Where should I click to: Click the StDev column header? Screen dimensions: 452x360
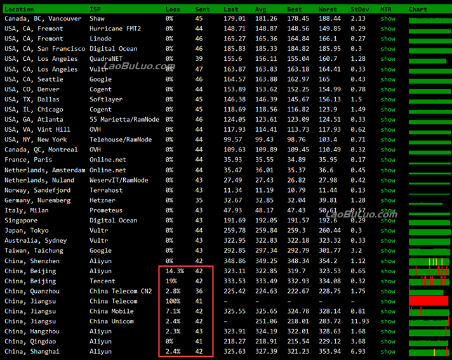coord(360,10)
